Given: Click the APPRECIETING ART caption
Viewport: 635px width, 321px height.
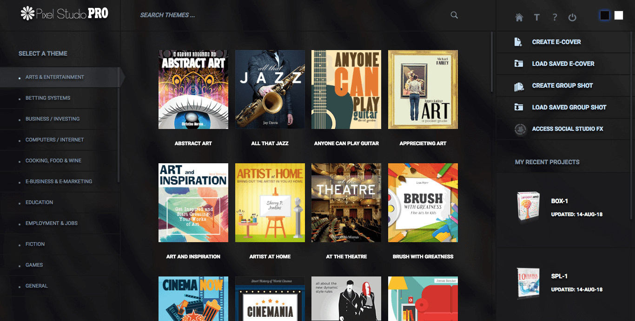Looking at the screenshot, I should coord(423,143).
